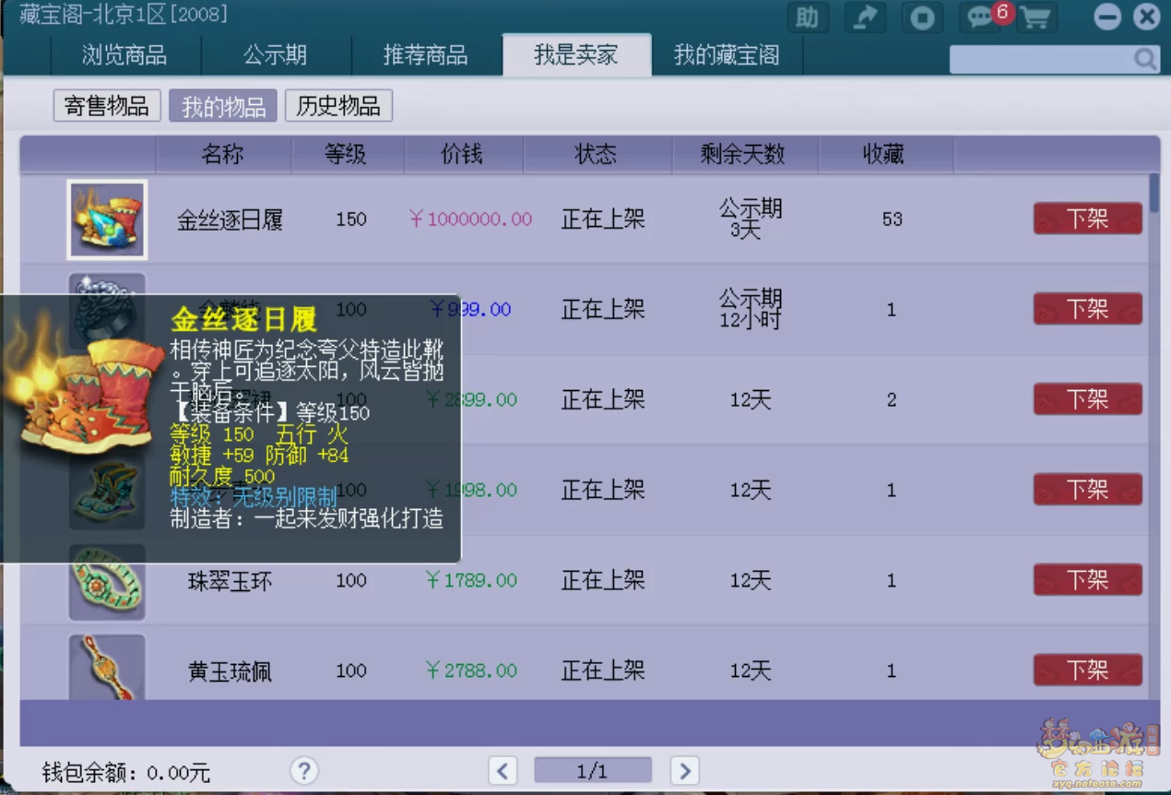This screenshot has height=795, width=1171.
Task: Click 下架 for the ¥2899.00 item
Action: pyautogui.click(x=1087, y=399)
